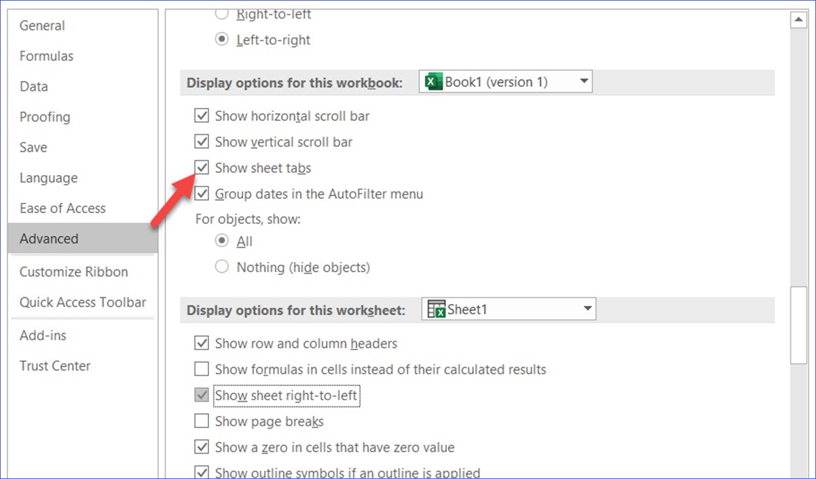The image size is (816, 479).
Task: Disable Show vertical scroll bar
Action: (x=202, y=141)
